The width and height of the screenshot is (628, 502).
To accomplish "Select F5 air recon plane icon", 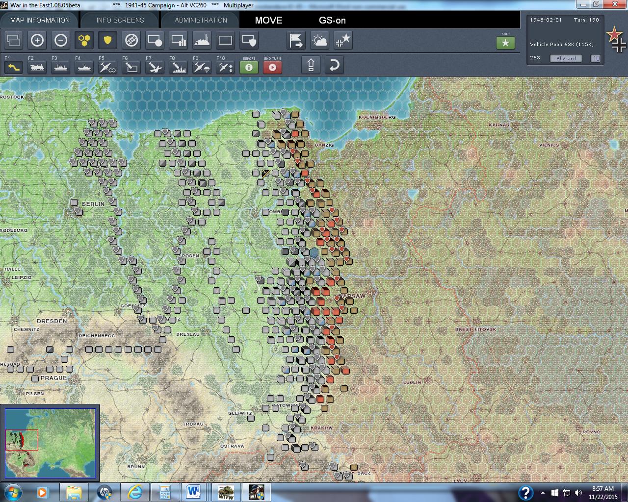I will pos(107,67).
